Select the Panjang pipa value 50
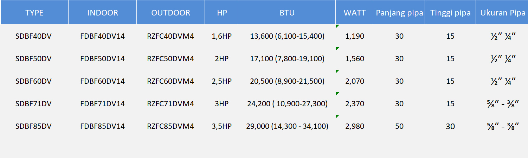This screenshot has height=158, width=528. (399, 126)
